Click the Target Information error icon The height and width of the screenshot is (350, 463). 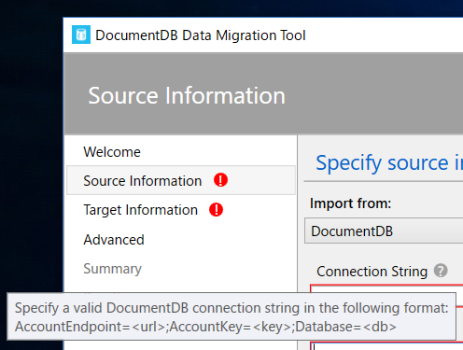click(216, 209)
